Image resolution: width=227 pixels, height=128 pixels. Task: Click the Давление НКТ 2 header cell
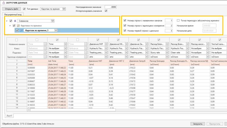tap(118, 61)
